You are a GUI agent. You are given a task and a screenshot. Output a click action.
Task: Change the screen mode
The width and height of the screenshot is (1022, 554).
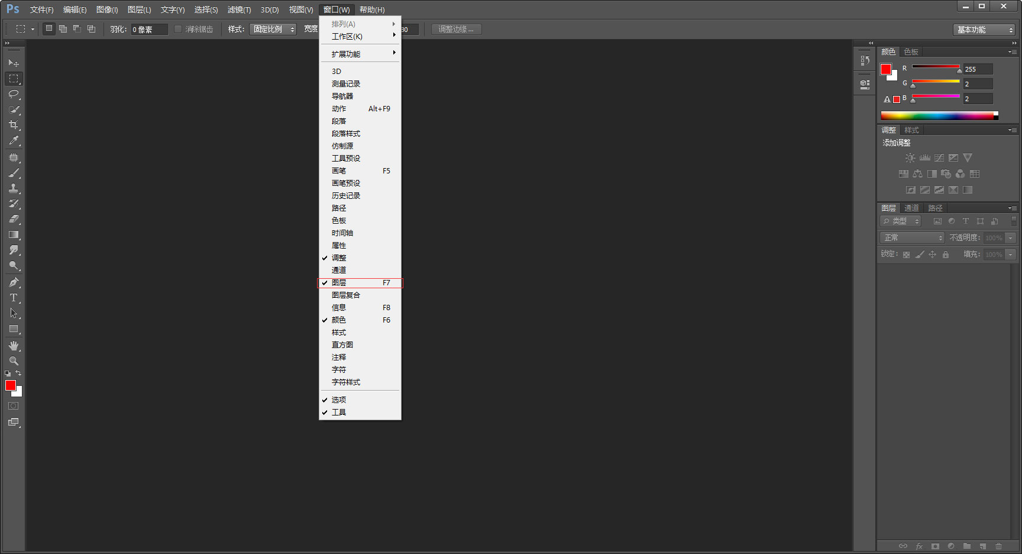pyautogui.click(x=14, y=423)
